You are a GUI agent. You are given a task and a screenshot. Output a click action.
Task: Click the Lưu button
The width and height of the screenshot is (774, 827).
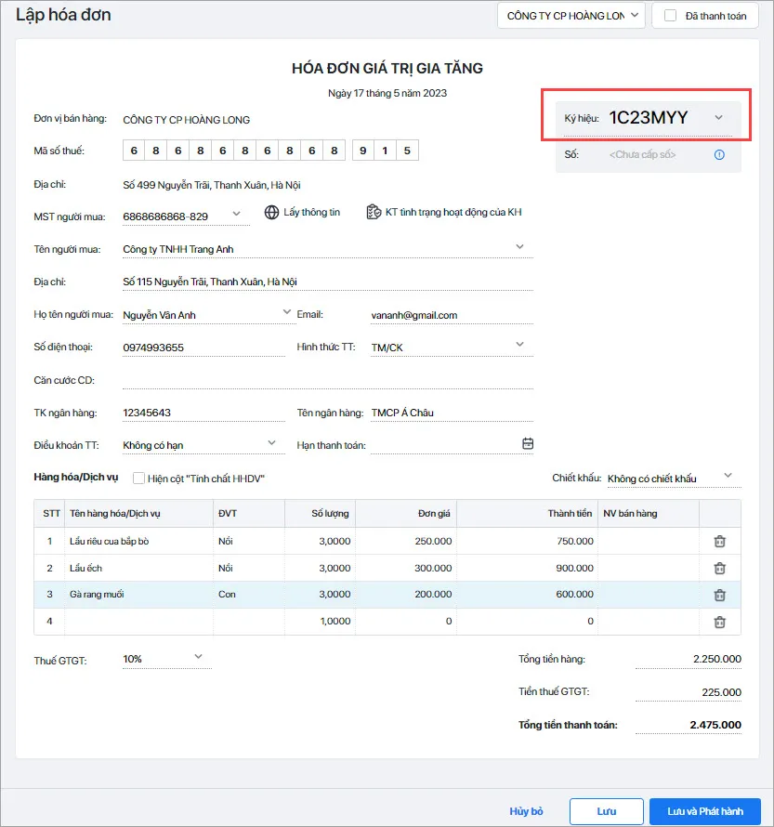click(607, 811)
